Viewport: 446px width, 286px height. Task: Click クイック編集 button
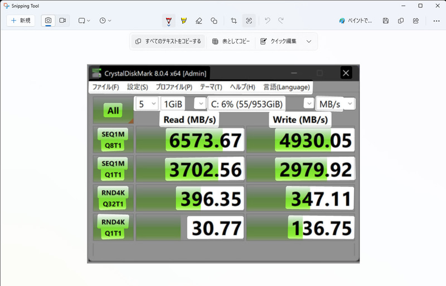point(278,41)
